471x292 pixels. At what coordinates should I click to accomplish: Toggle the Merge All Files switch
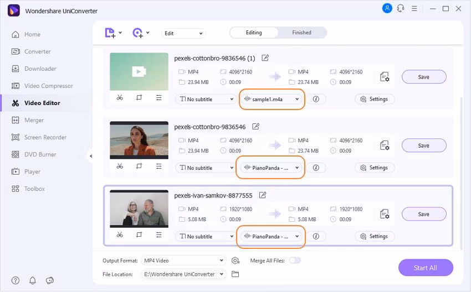[x=295, y=260]
